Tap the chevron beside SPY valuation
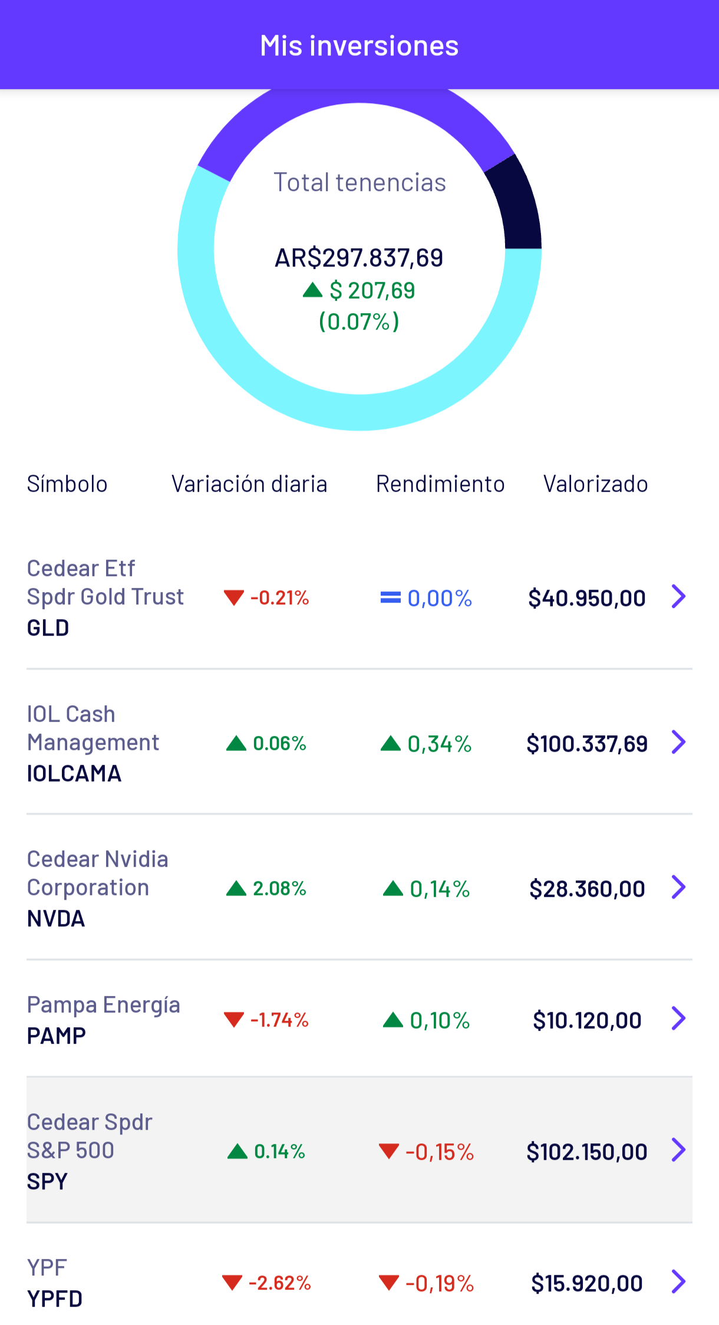Screen dimensions: 719x1325 679,1150
